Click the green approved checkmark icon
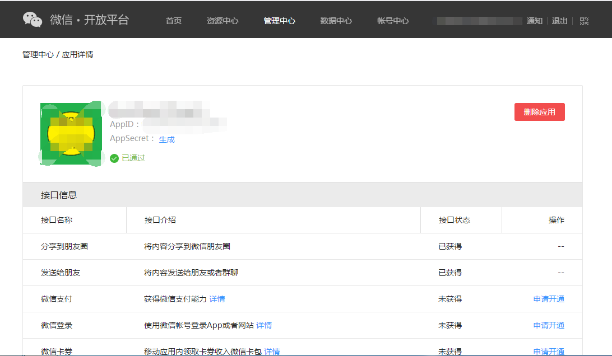This screenshot has width=612, height=356. (114, 158)
